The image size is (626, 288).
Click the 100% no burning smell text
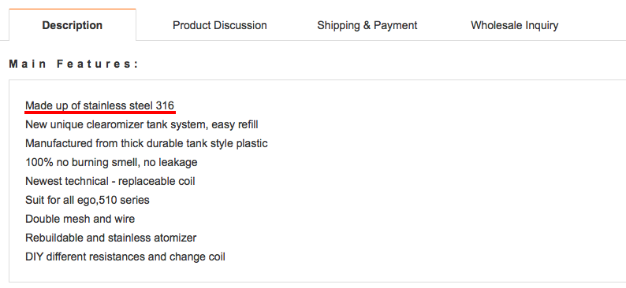tap(111, 163)
